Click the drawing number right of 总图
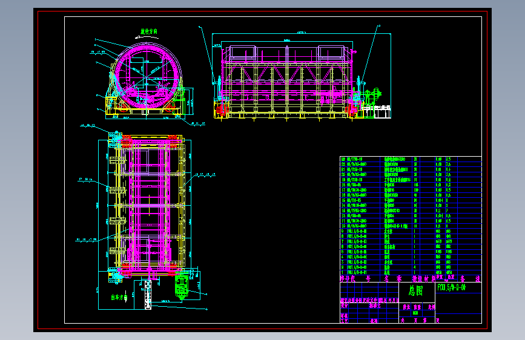This screenshot has height=340, width=525. (x=451, y=287)
